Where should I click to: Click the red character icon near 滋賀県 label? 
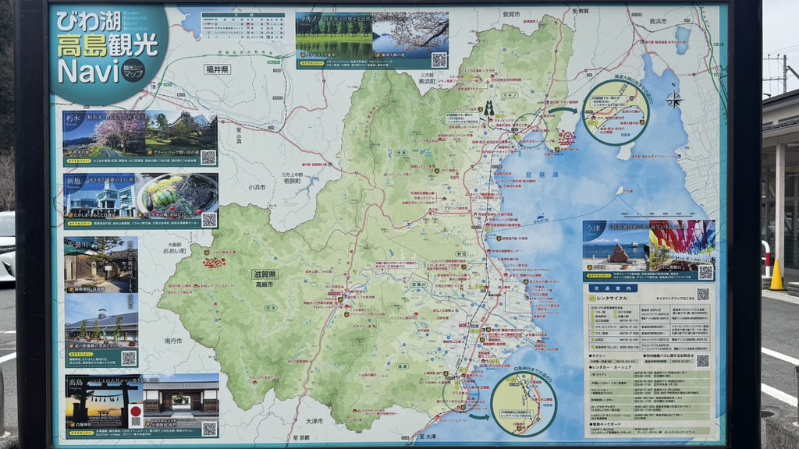[x=215, y=263]
